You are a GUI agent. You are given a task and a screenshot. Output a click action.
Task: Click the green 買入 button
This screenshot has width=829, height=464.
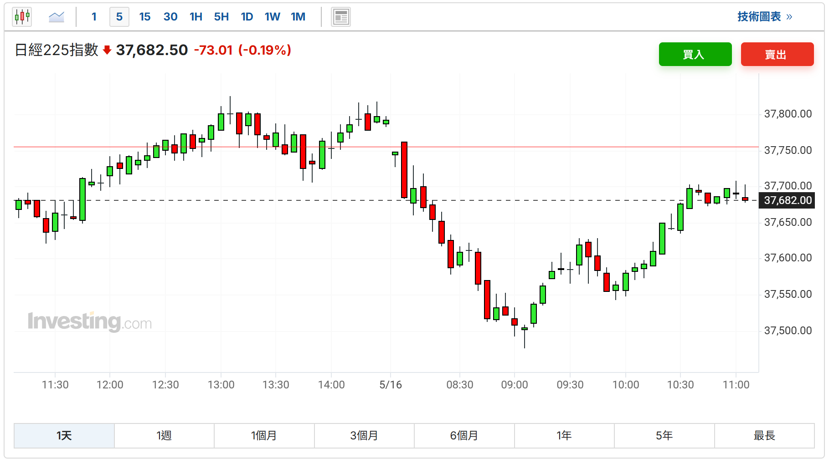coord(695,54)
